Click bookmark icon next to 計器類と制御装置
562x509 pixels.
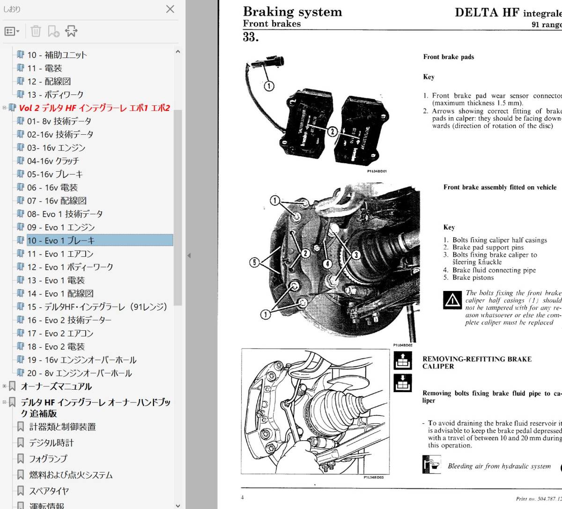(21, 427)
